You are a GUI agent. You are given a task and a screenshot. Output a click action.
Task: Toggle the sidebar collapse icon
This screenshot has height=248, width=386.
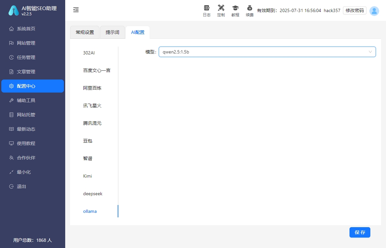[76, 10]
